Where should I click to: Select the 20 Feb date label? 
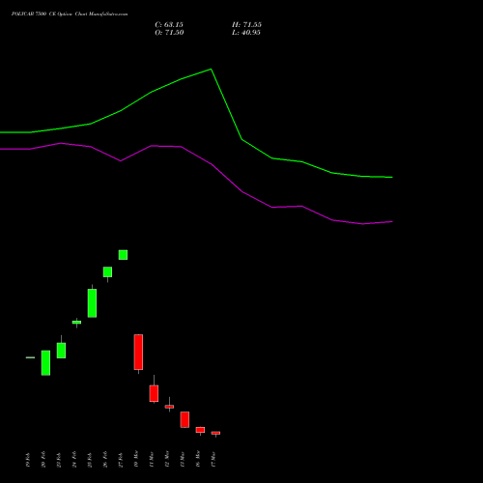(43, 460)
